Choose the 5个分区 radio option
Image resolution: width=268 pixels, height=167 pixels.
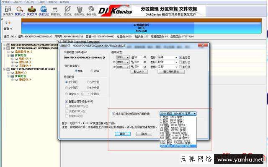pyautogui.click(x=67, y=88)
